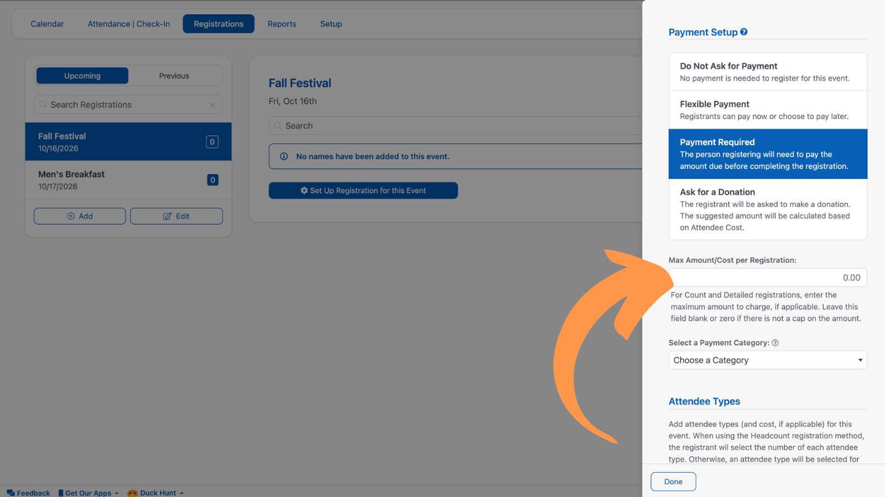Open the Setup tab
The image size is (885, 497).
tap(331, 24)
